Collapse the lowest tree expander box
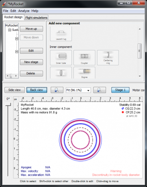Screen dimensions: 147x187 [17, 52]
